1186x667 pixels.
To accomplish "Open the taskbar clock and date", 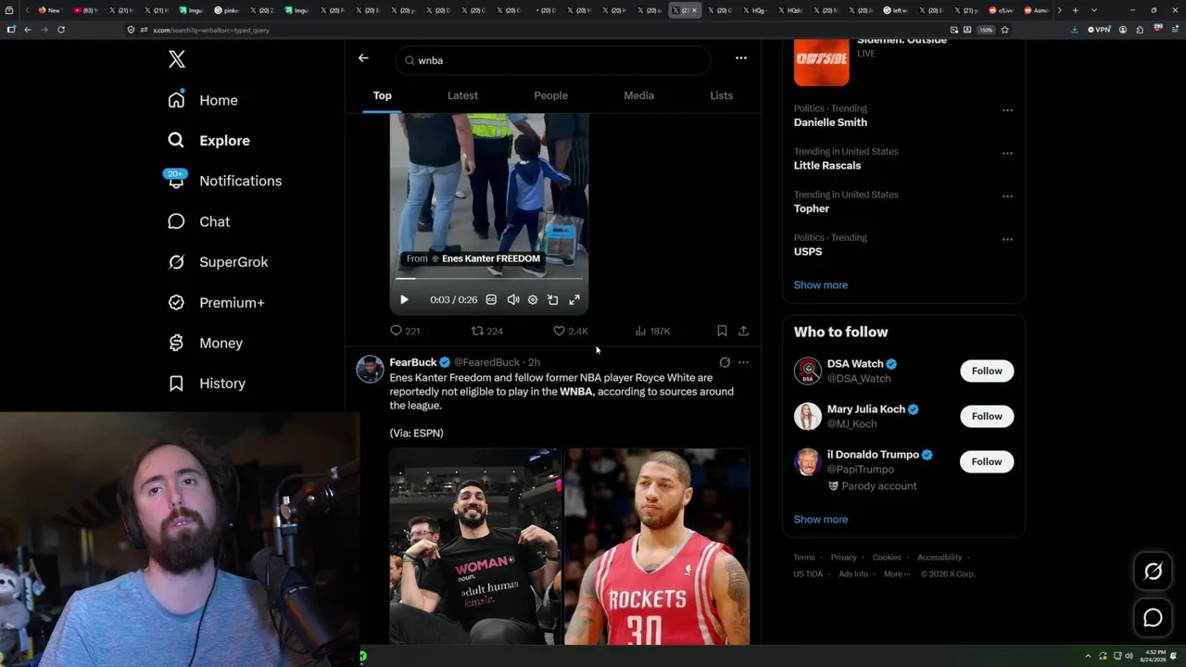I will coord(1154,656).
